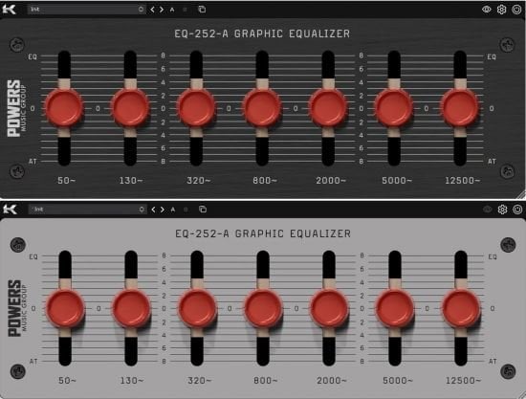Go to previous preset arrow on light equalizer

[x=153, y=210]
